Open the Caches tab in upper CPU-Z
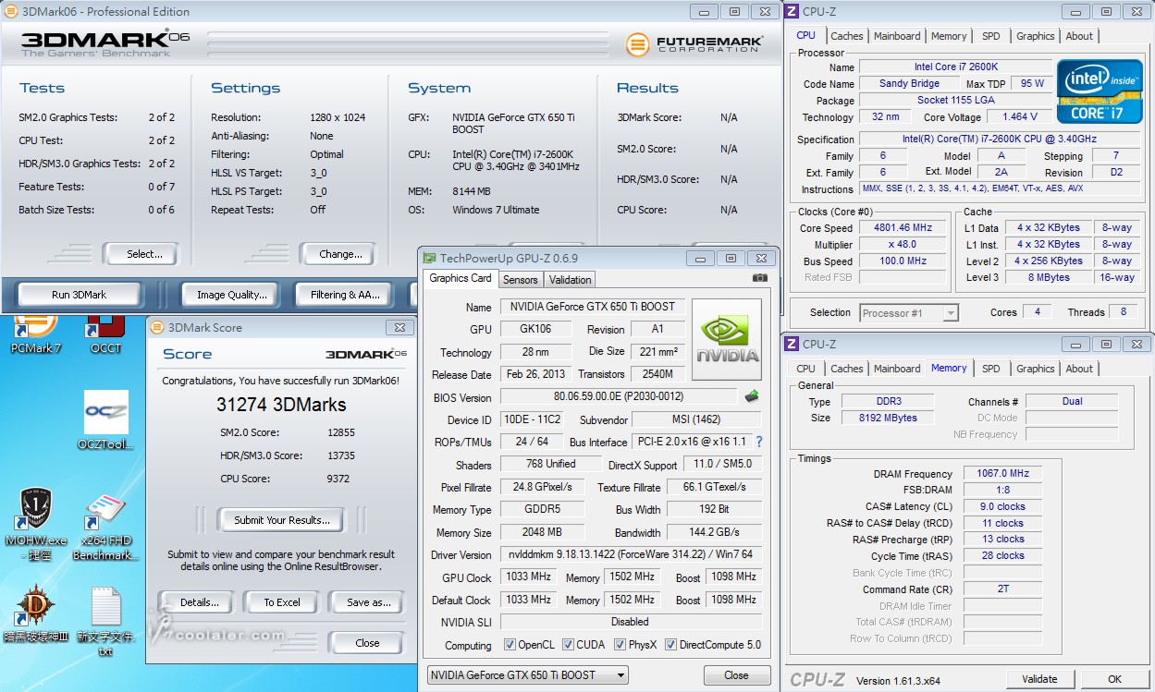 (846, 36)
